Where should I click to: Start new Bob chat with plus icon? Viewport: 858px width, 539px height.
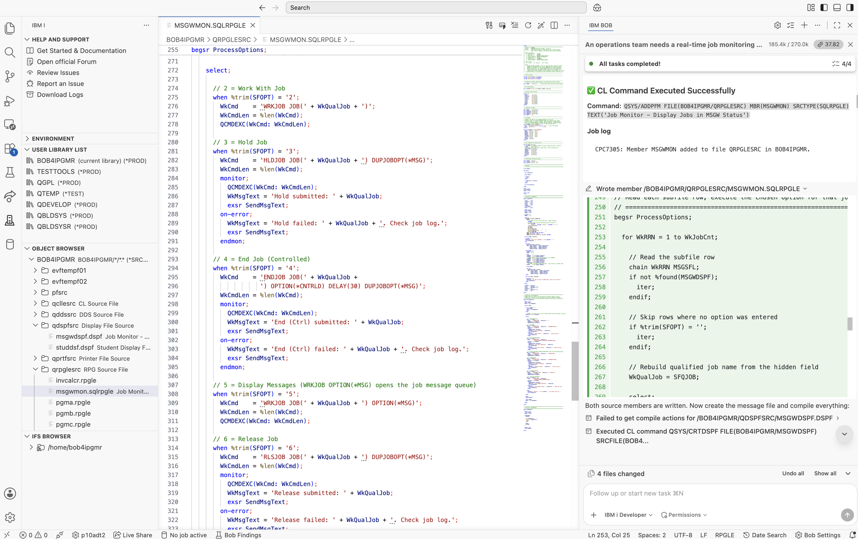[x=804, y=25]
